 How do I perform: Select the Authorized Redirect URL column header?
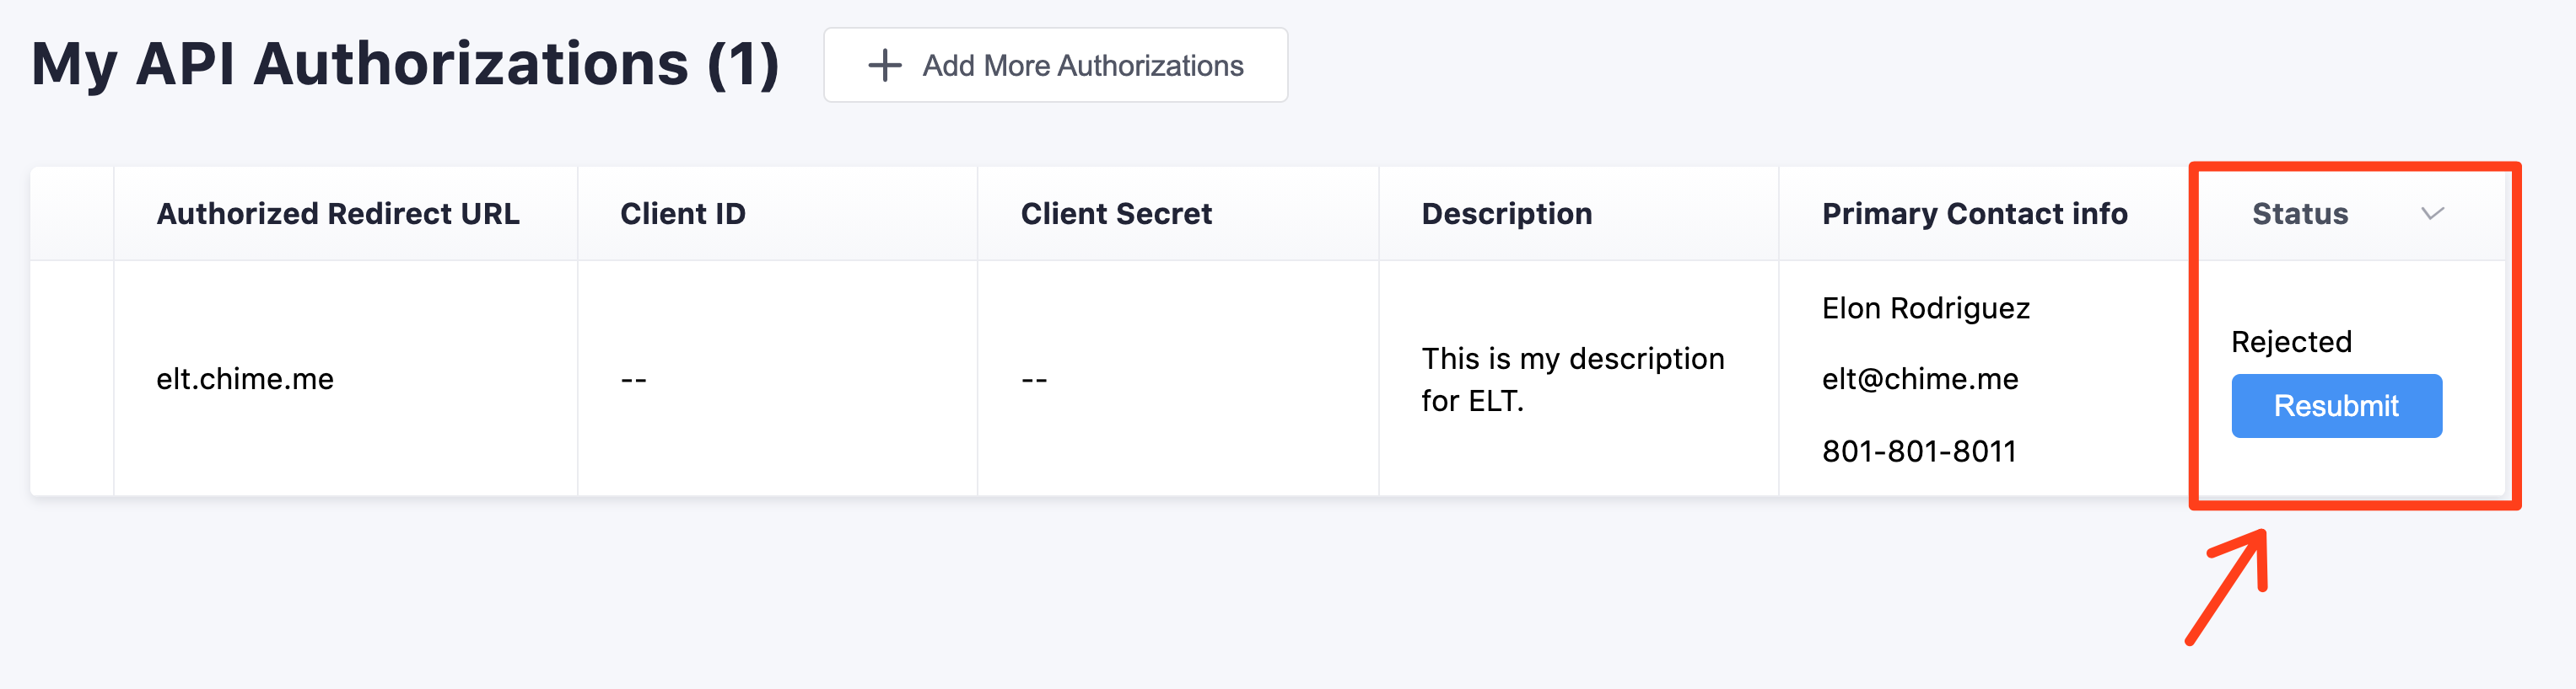point(338,214)
